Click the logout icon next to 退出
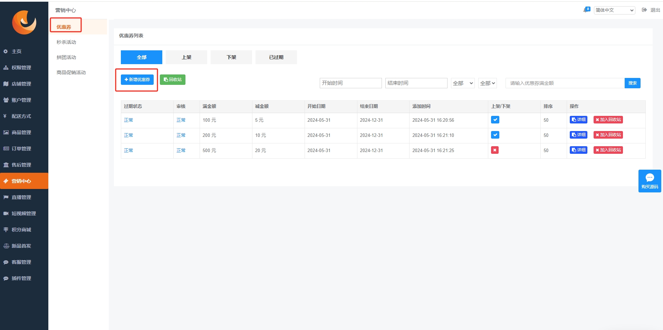Screen dimensions: 663x330 click(x=644, y=10)
